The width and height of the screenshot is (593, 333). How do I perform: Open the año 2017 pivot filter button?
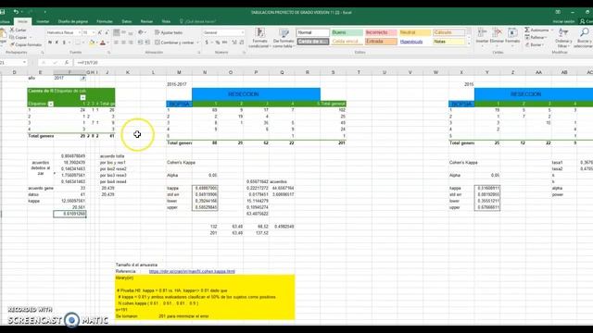[x=82, y=78]
